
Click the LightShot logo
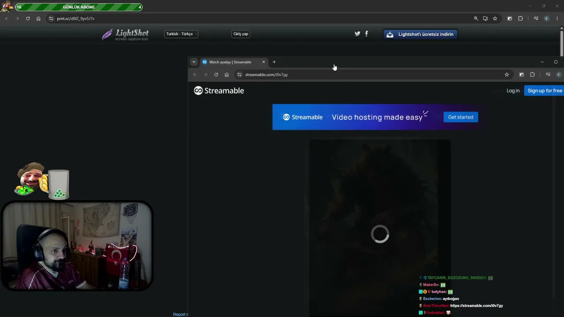coord(126,34)
